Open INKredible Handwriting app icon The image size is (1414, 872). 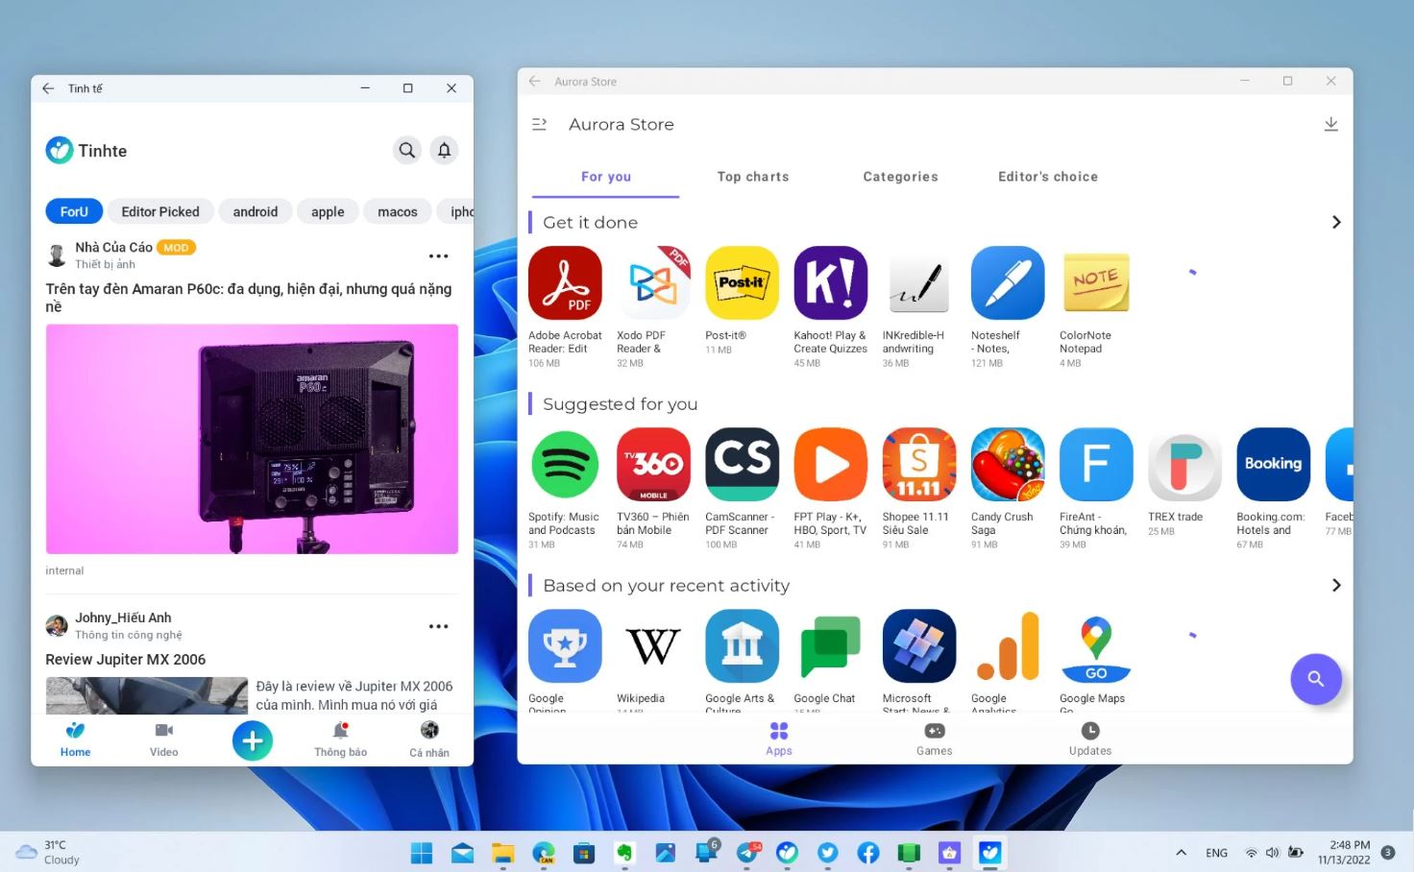(919, 282)
